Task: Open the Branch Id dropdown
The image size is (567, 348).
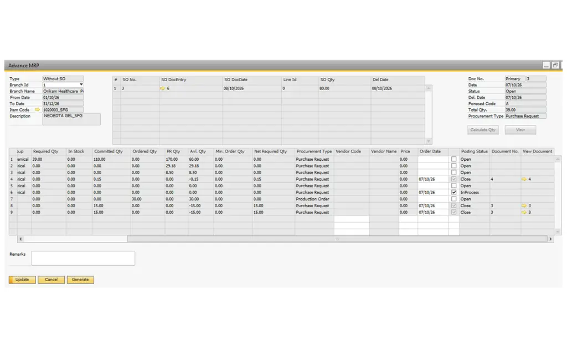Action: coord(81,85)
